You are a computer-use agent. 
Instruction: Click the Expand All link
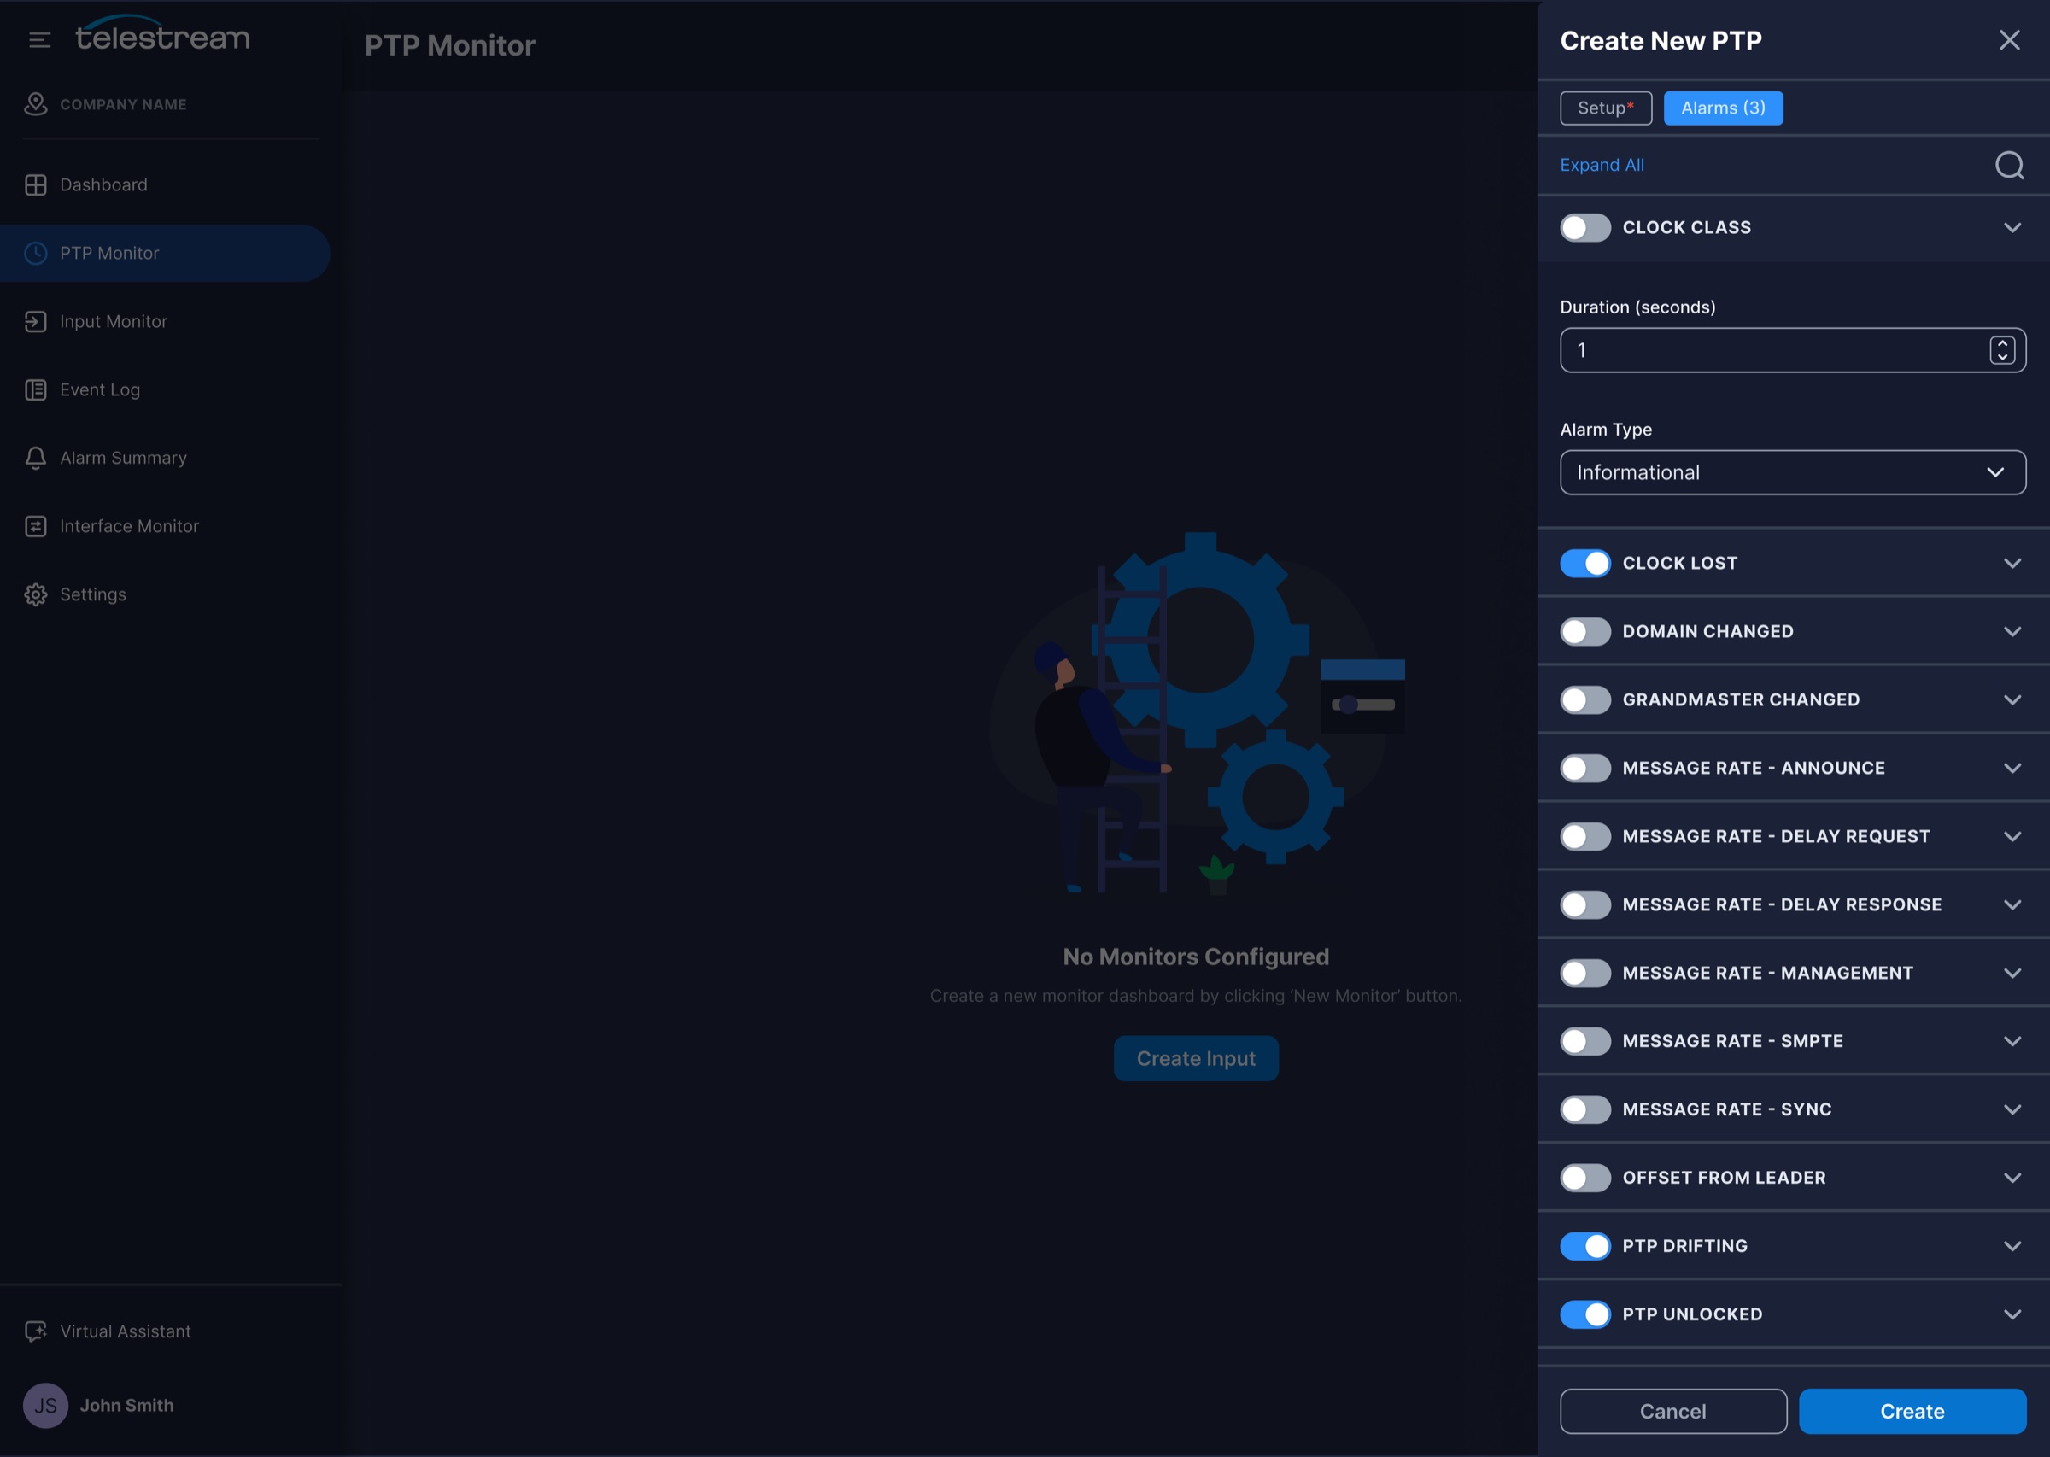tap(1602, 165)
